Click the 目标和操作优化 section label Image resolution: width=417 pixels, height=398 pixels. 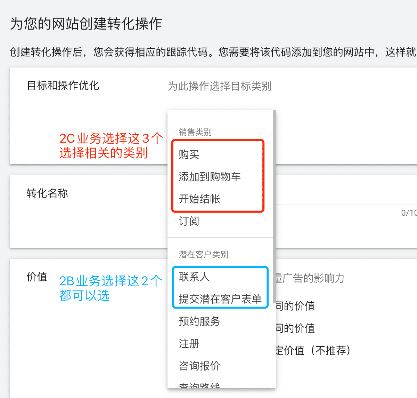(63, 85)
